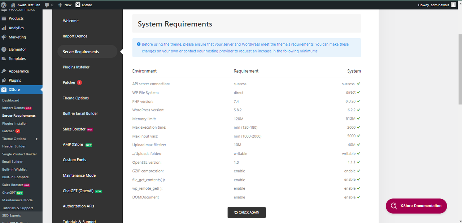The height and width of the screenshot is (223, 462).
Task: Click the Plugins plug icon
Action: click(4, 80)
